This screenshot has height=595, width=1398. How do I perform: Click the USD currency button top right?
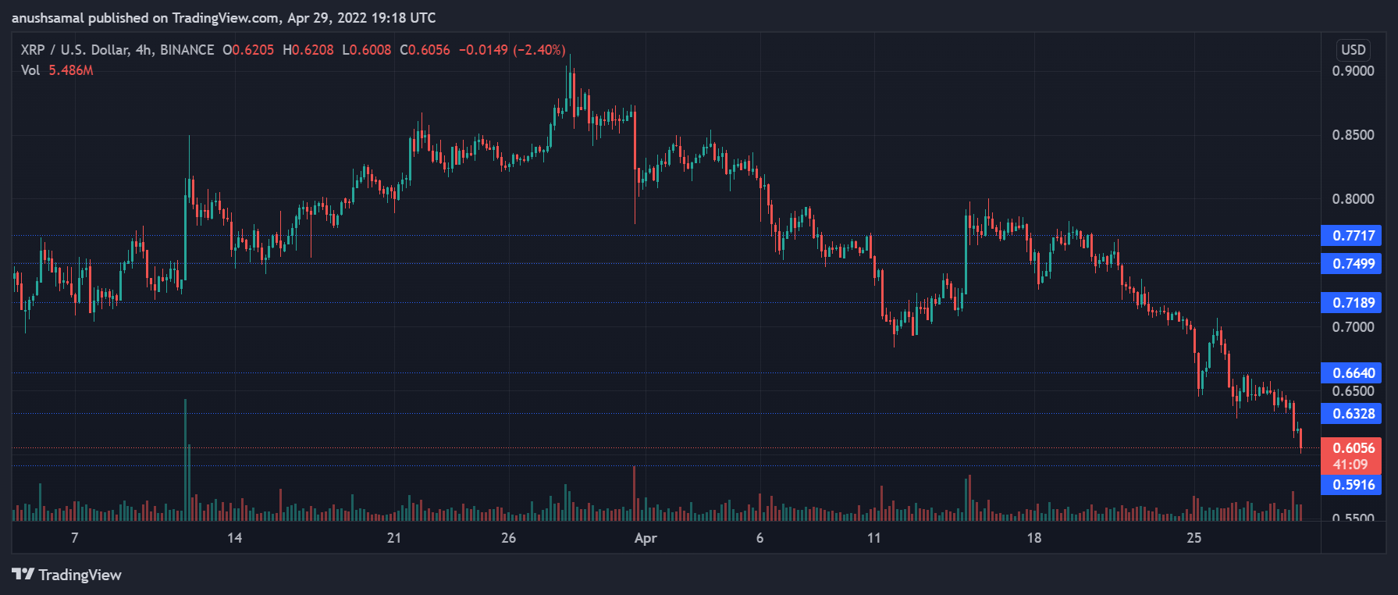pos(1353,49)
